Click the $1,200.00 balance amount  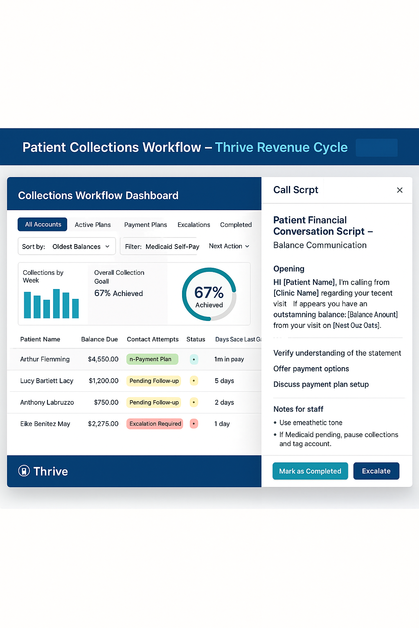click(104, 381)
